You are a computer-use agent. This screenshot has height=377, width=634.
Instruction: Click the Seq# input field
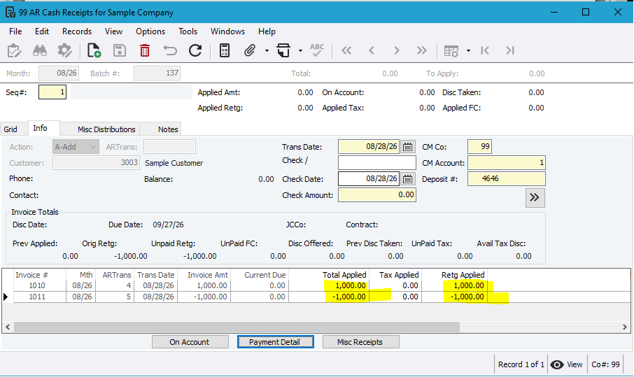point(52,92)
